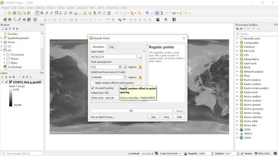Open the Vector menu

coord(61,8)
